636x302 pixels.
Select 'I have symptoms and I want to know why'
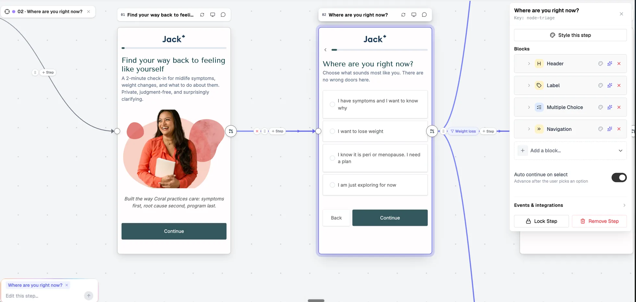point(375,104)
